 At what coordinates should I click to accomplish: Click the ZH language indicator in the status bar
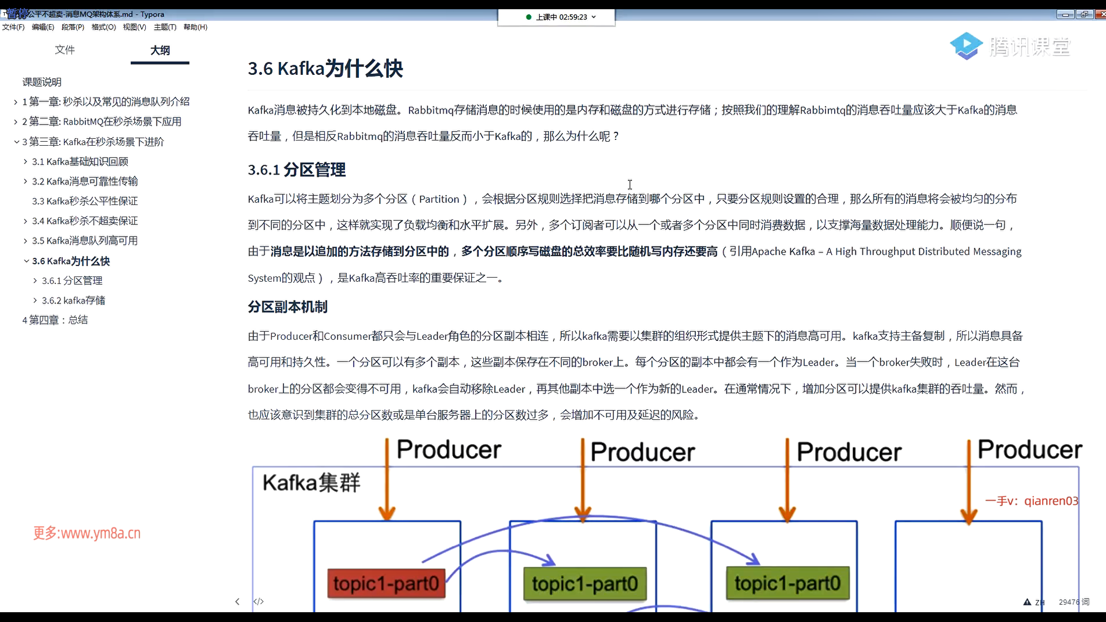pyautogui.click(x=1040, y=602)
